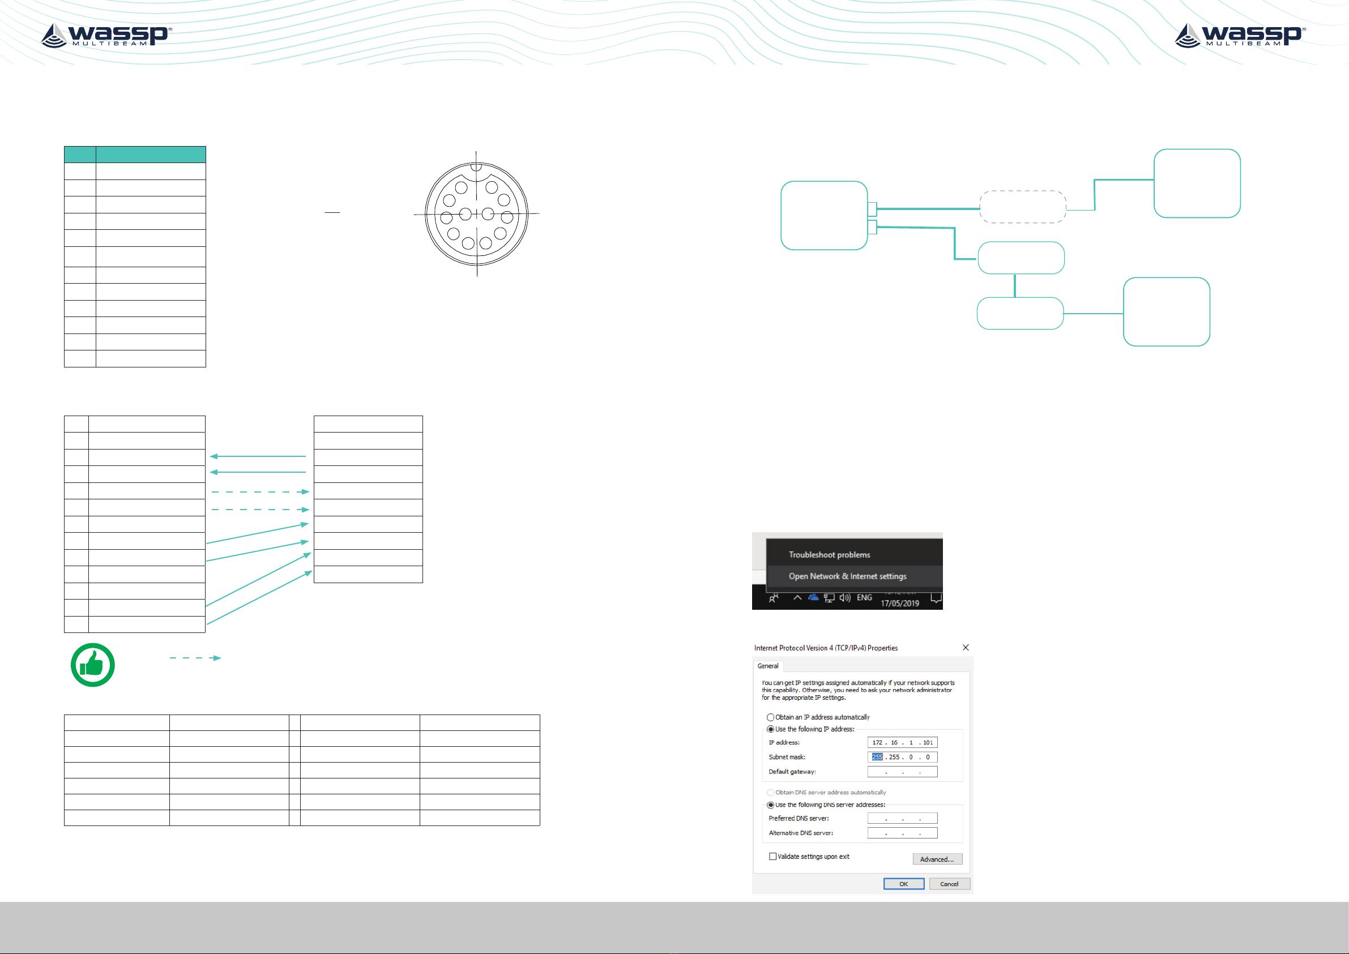Viewport: 1349px width, 954px height.
Task: Check Validate settings upon exit
Action: [x=809, y=857]
